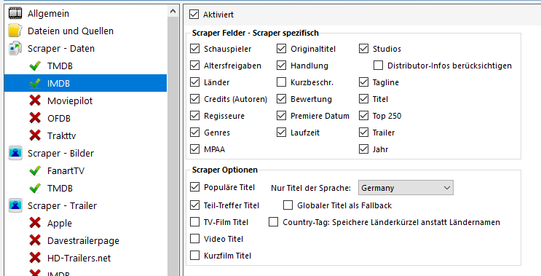This screenshot has width=541, height=276.
Task: Click green checkmark icon beside TMDB under Daten
Action: [35, 66]
